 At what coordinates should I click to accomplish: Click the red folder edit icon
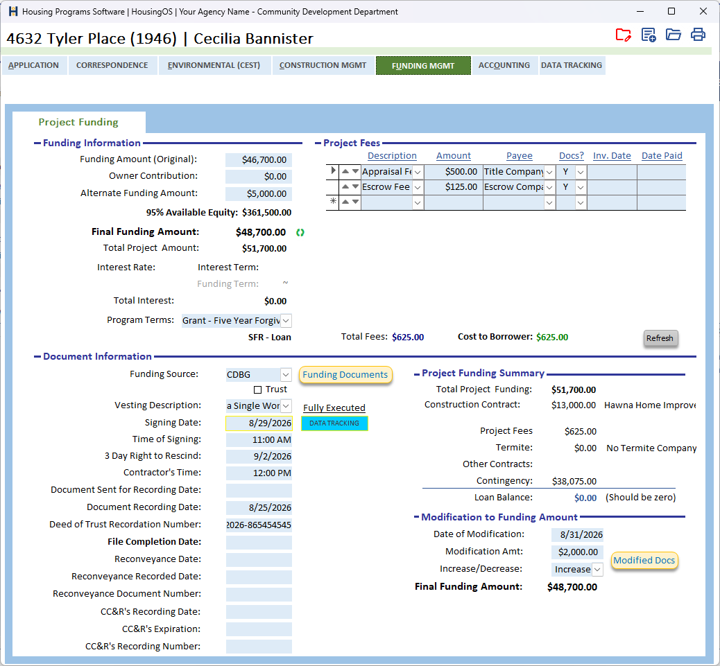tap(623, 35)
